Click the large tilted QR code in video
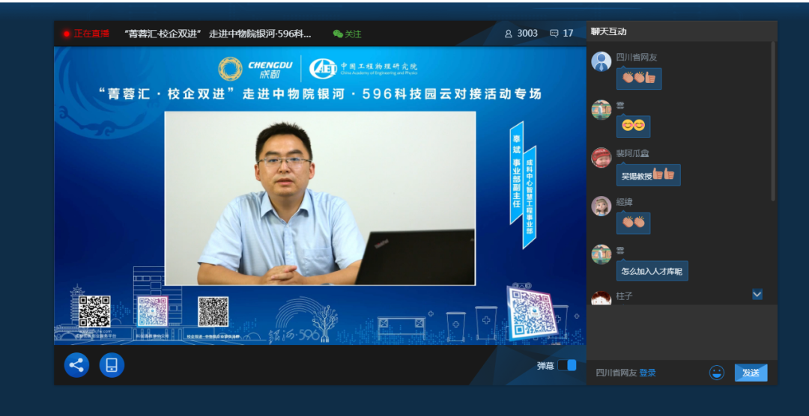This screenshot has width=809, height=416. [533, 313]
